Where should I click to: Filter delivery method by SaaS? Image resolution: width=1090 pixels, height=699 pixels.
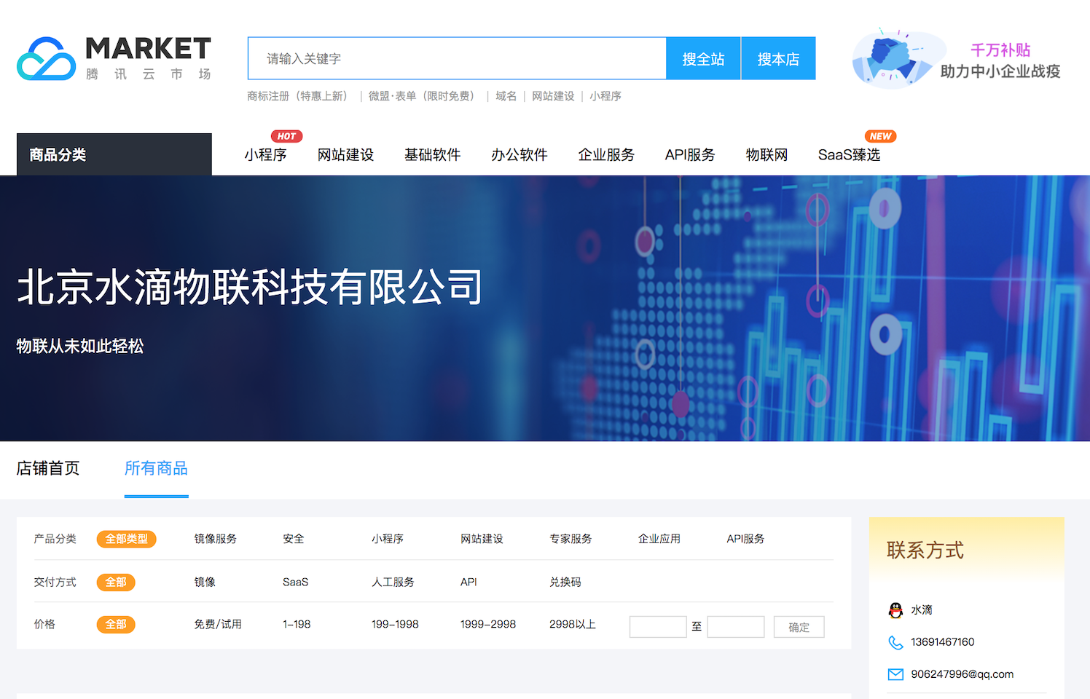point(295,582)
